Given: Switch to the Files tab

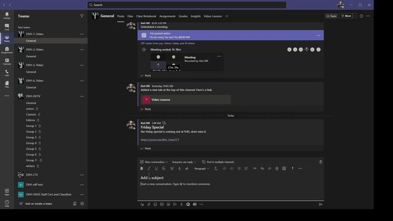Looking at the screenshot, I should [130, 17].
